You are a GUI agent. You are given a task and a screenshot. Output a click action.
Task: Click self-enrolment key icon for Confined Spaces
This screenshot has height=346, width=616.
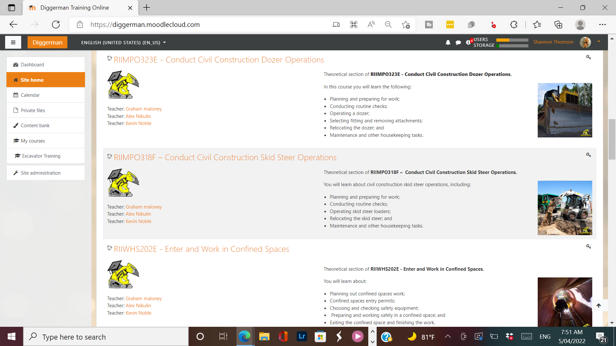(588, 246)
